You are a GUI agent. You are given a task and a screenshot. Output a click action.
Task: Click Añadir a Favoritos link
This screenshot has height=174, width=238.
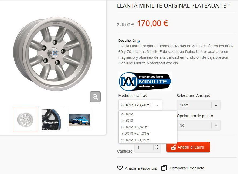click(141, 168)
